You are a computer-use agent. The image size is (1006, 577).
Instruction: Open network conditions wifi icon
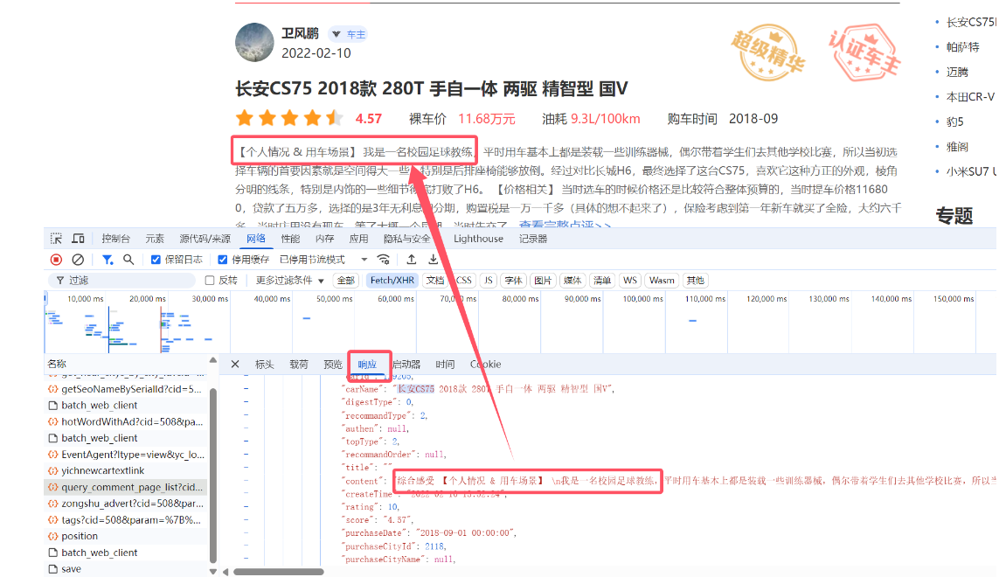click(x=384, y=260)
